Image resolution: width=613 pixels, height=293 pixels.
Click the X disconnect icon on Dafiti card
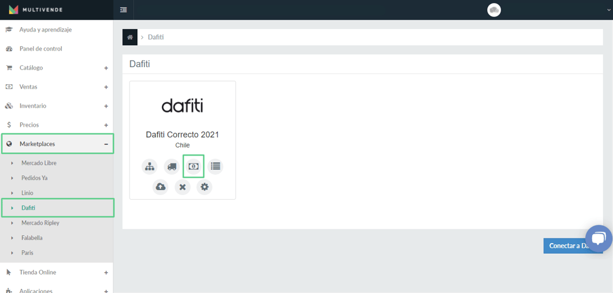[x=182, y=187]
